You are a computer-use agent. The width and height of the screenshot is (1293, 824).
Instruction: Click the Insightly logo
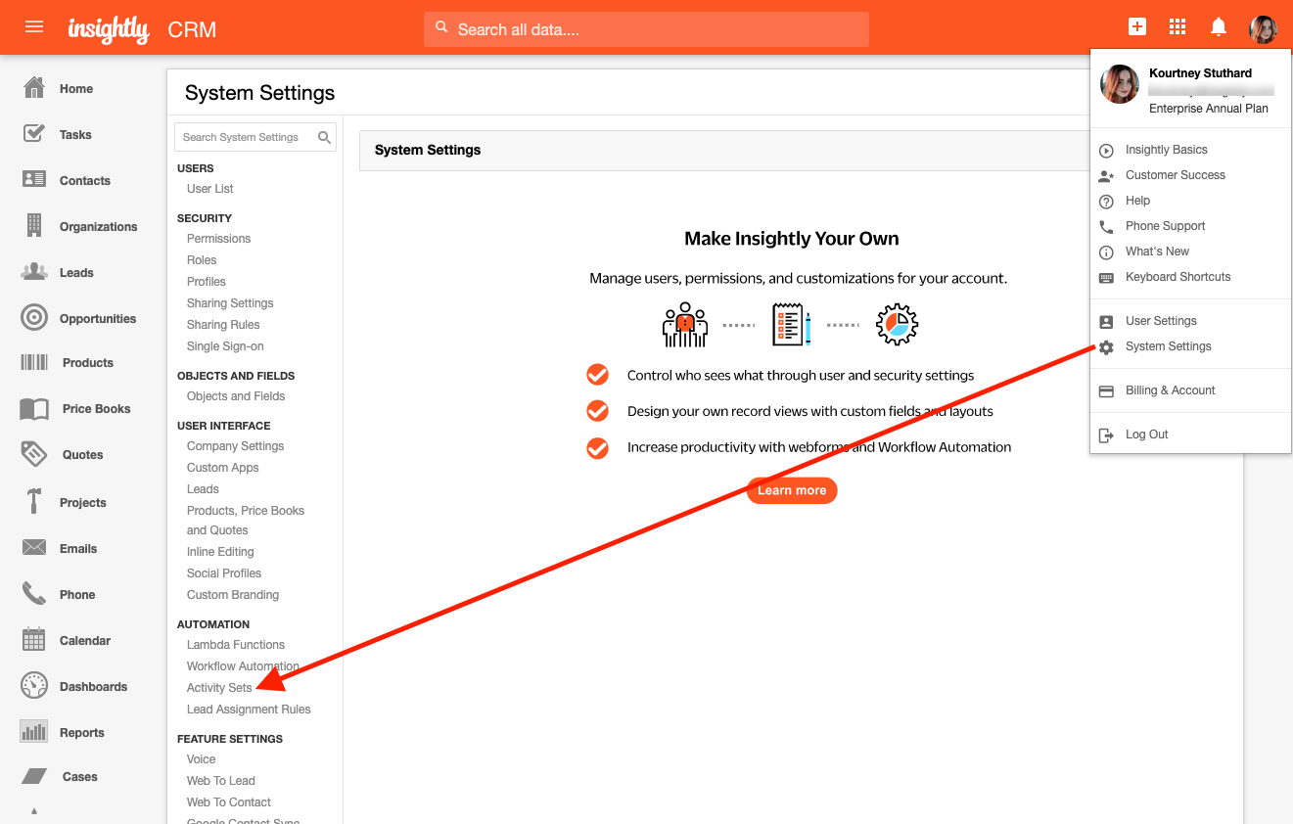coord(109,29)
